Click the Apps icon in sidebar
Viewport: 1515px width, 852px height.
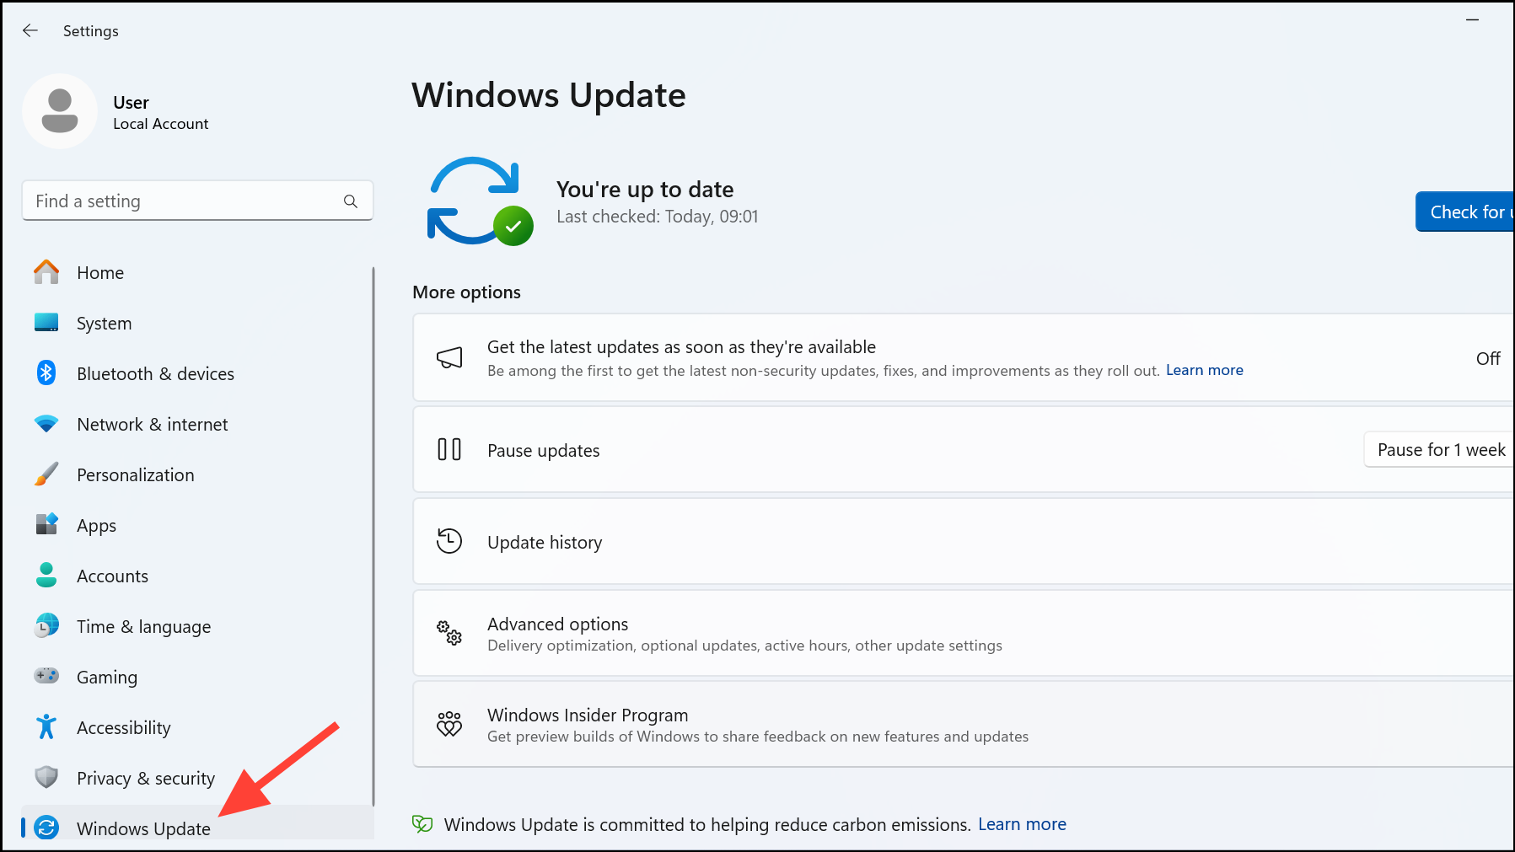click(46, 524)
